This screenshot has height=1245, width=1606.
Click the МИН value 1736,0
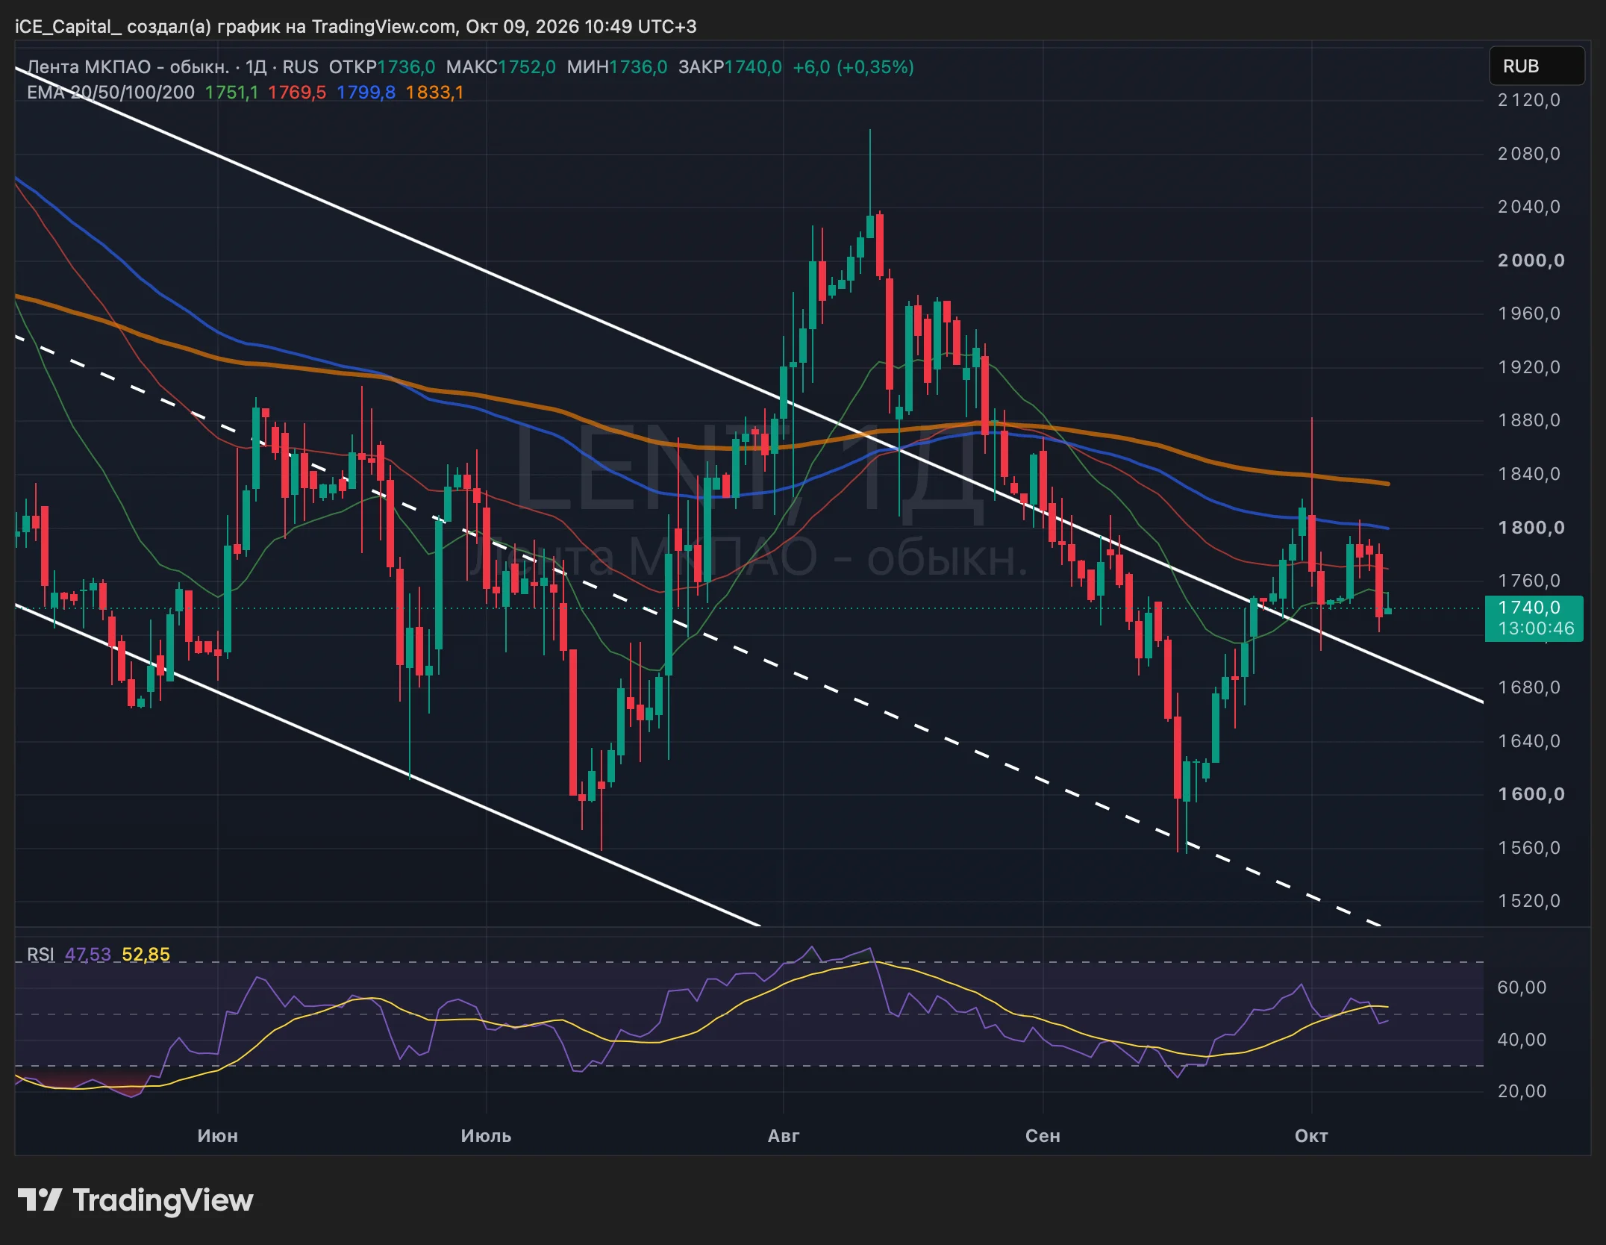[638, 67]
